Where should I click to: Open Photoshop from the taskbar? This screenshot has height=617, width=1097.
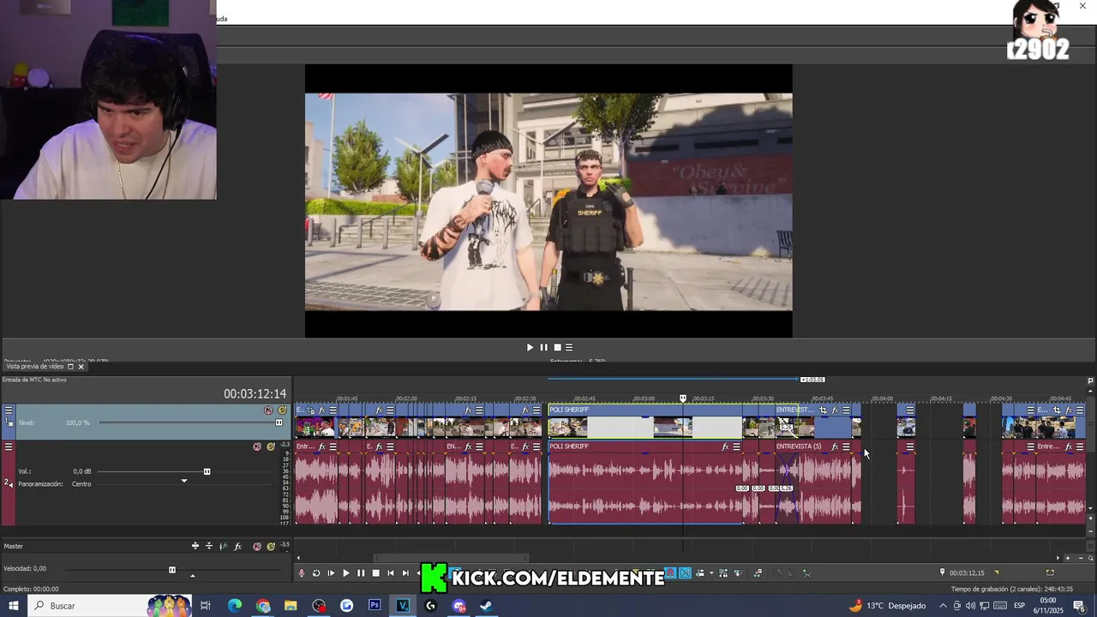pos(375,606)
